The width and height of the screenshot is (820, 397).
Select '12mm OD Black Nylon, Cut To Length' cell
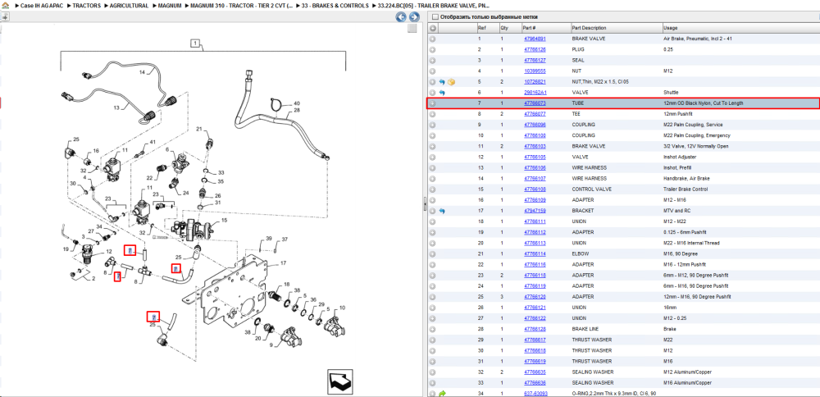704,103
